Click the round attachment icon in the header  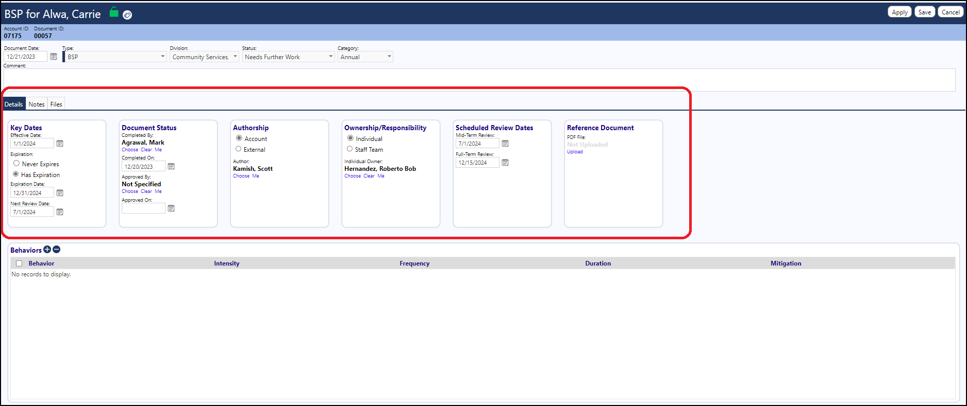coord(127,15)
